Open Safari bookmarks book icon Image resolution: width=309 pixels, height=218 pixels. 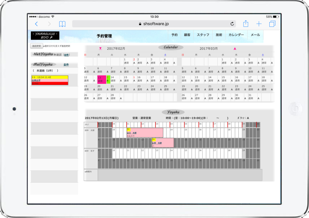(62, 24)
